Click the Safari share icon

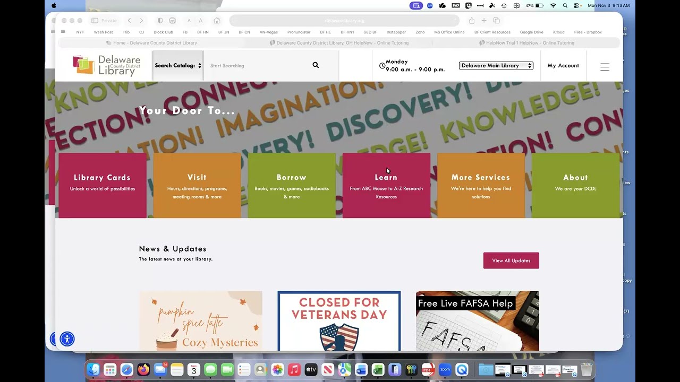pyautogui.click(x=471, y=21)
